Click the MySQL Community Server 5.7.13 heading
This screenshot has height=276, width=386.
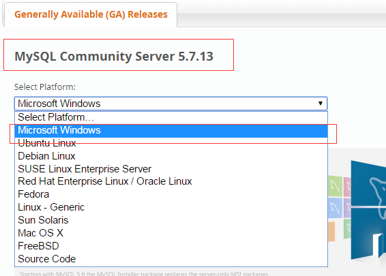point(114,56)
